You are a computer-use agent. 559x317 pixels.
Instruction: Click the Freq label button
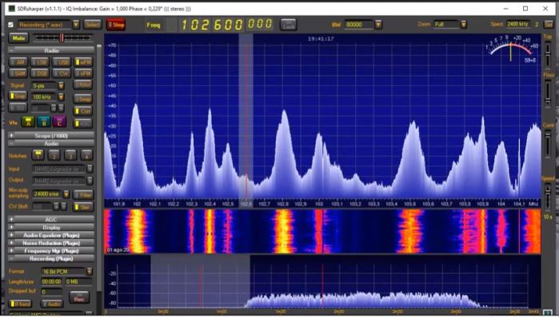click(x=154, y=25)
